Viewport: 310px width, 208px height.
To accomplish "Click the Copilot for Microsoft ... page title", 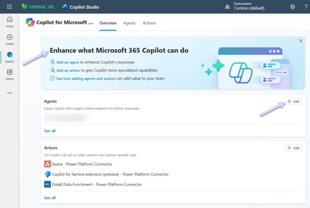I will pyautogui.click(x=65, y=22).
